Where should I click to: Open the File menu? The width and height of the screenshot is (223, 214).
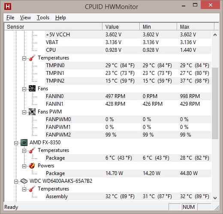click(10, 18)
